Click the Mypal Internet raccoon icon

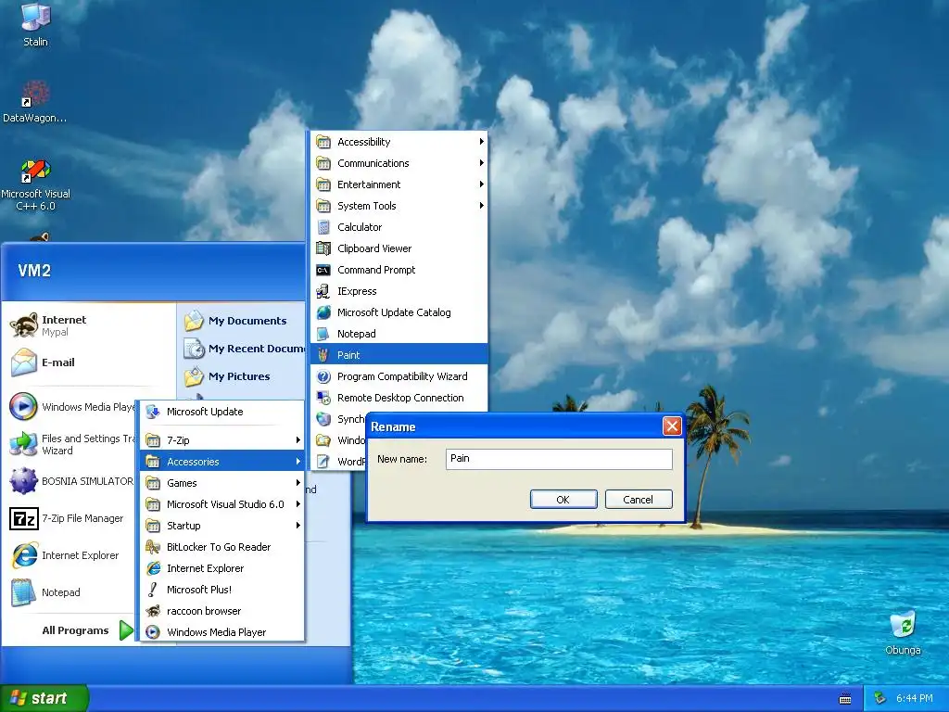[23, 325]
